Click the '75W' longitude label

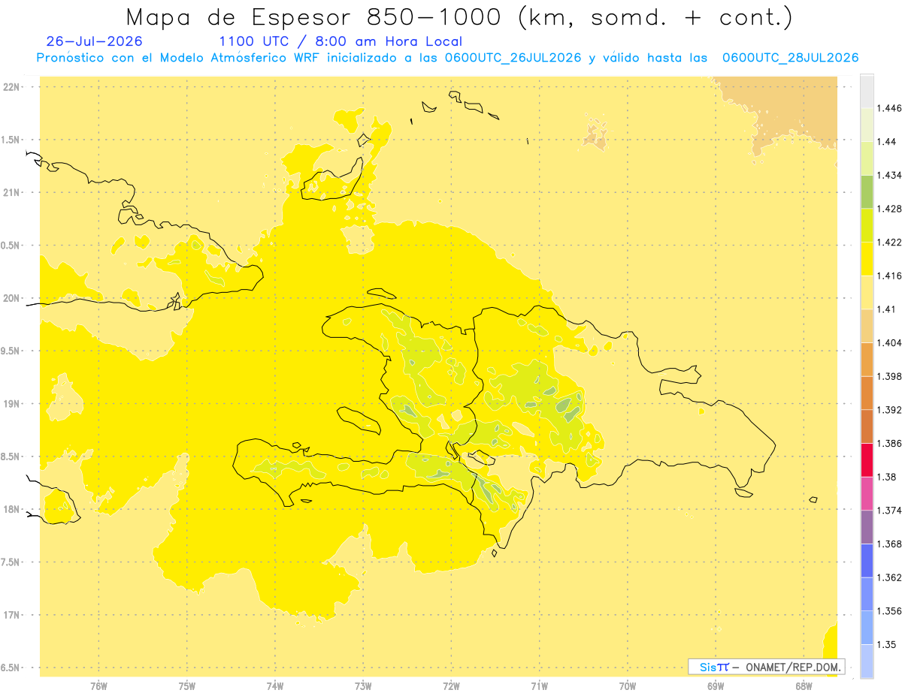187,686
